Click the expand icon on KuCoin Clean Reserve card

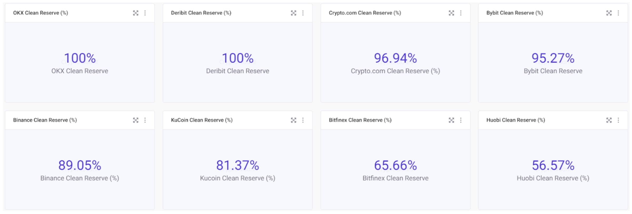(x=294, y=120)
